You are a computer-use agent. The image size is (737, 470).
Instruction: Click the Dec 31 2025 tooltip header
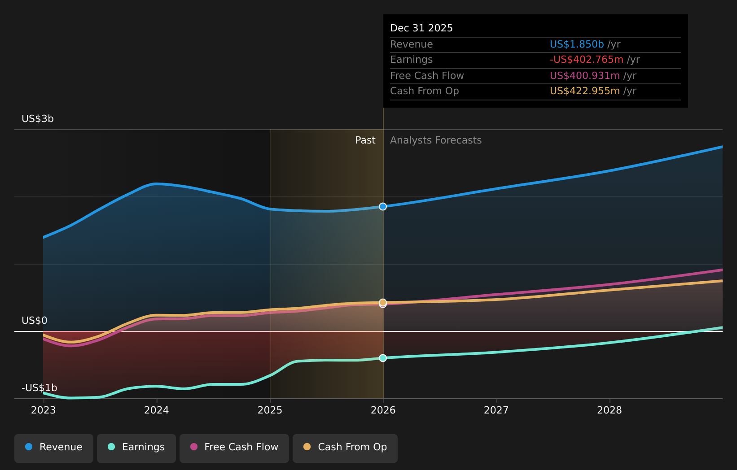tap(421, 27)
